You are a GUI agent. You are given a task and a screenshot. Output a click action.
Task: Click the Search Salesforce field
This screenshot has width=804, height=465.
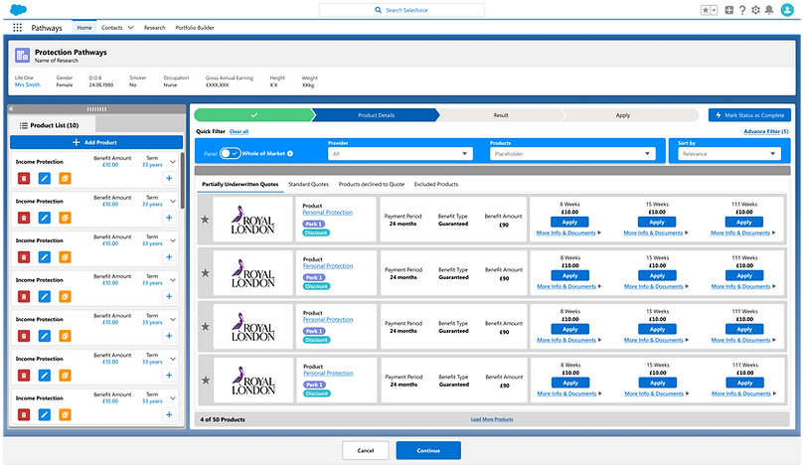(402, 10)
